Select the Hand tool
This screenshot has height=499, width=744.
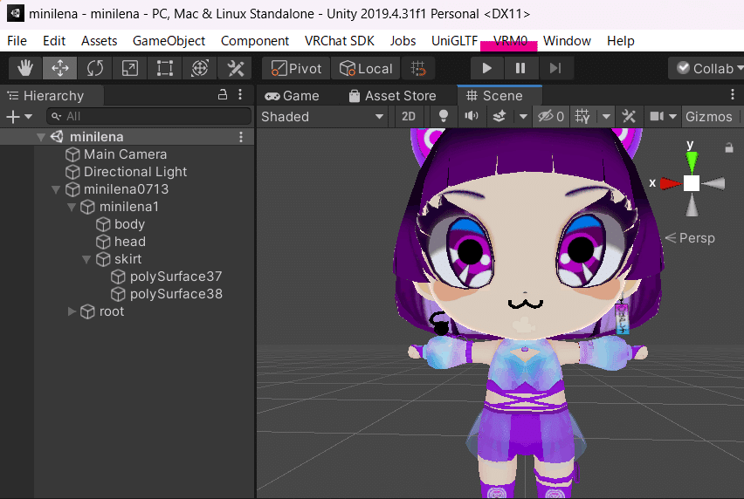click(x=25, y=68)
